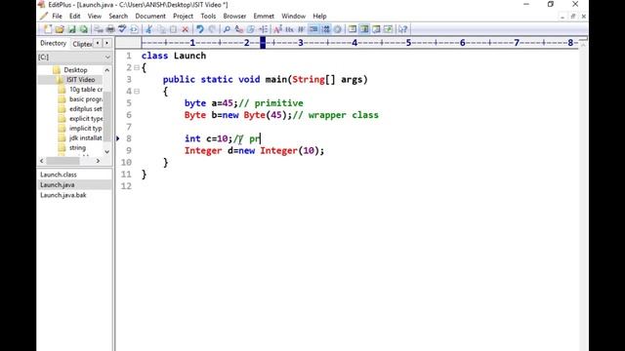Click the Paste clipboard icon
Screen dimensions: 625x351
point(173,29)
